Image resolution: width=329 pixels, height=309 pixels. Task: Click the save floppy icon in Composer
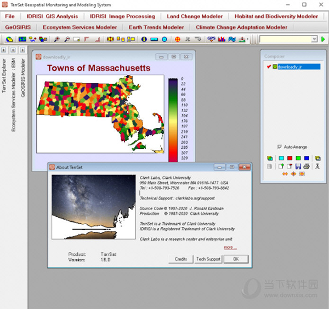[x=298, y=166]
